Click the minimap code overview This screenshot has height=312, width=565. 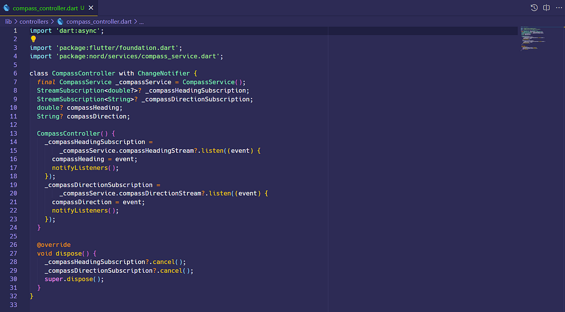534,38
